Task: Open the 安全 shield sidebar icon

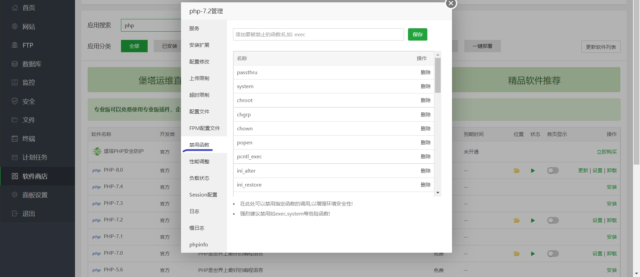Action: (x=15, y=101)
